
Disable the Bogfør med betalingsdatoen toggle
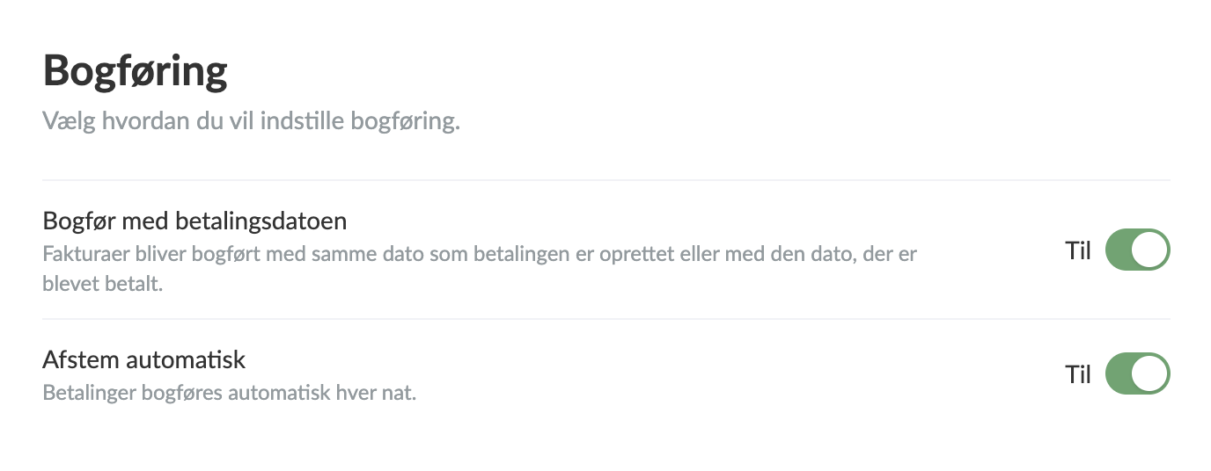coord(1137,250)
